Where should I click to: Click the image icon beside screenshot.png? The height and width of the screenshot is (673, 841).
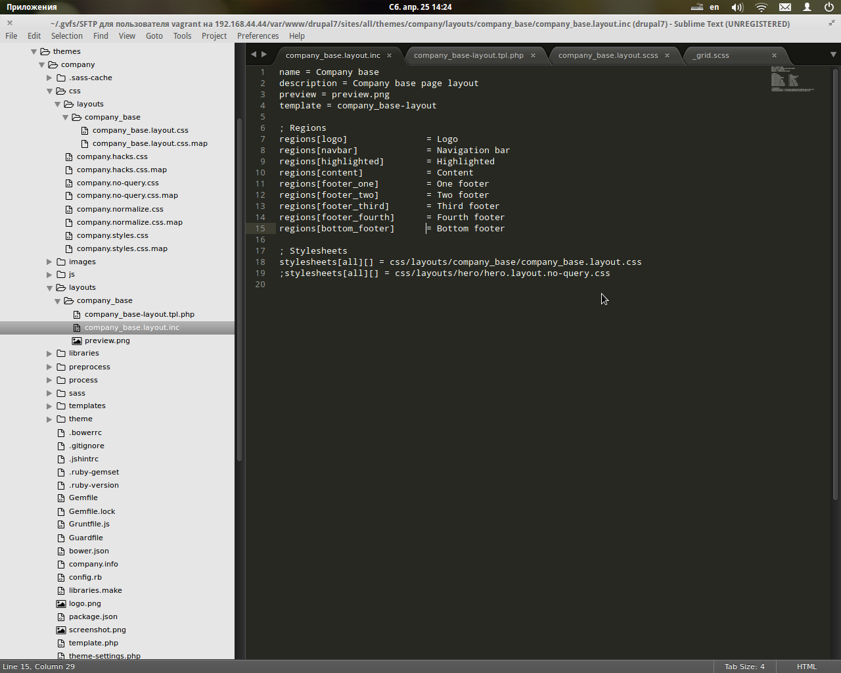pyautogui.click(x=60, y=630)
